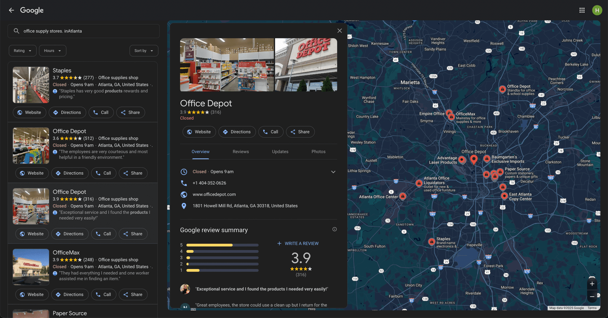Select the East Atlanta Copy Center pin

(504, 196)
